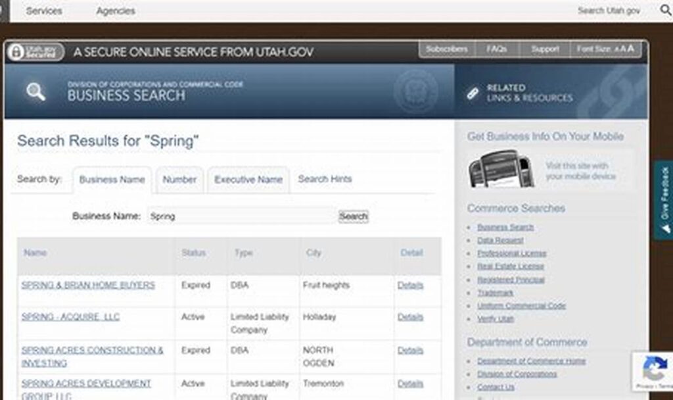Open the Search Hints tab

point(325,179)
